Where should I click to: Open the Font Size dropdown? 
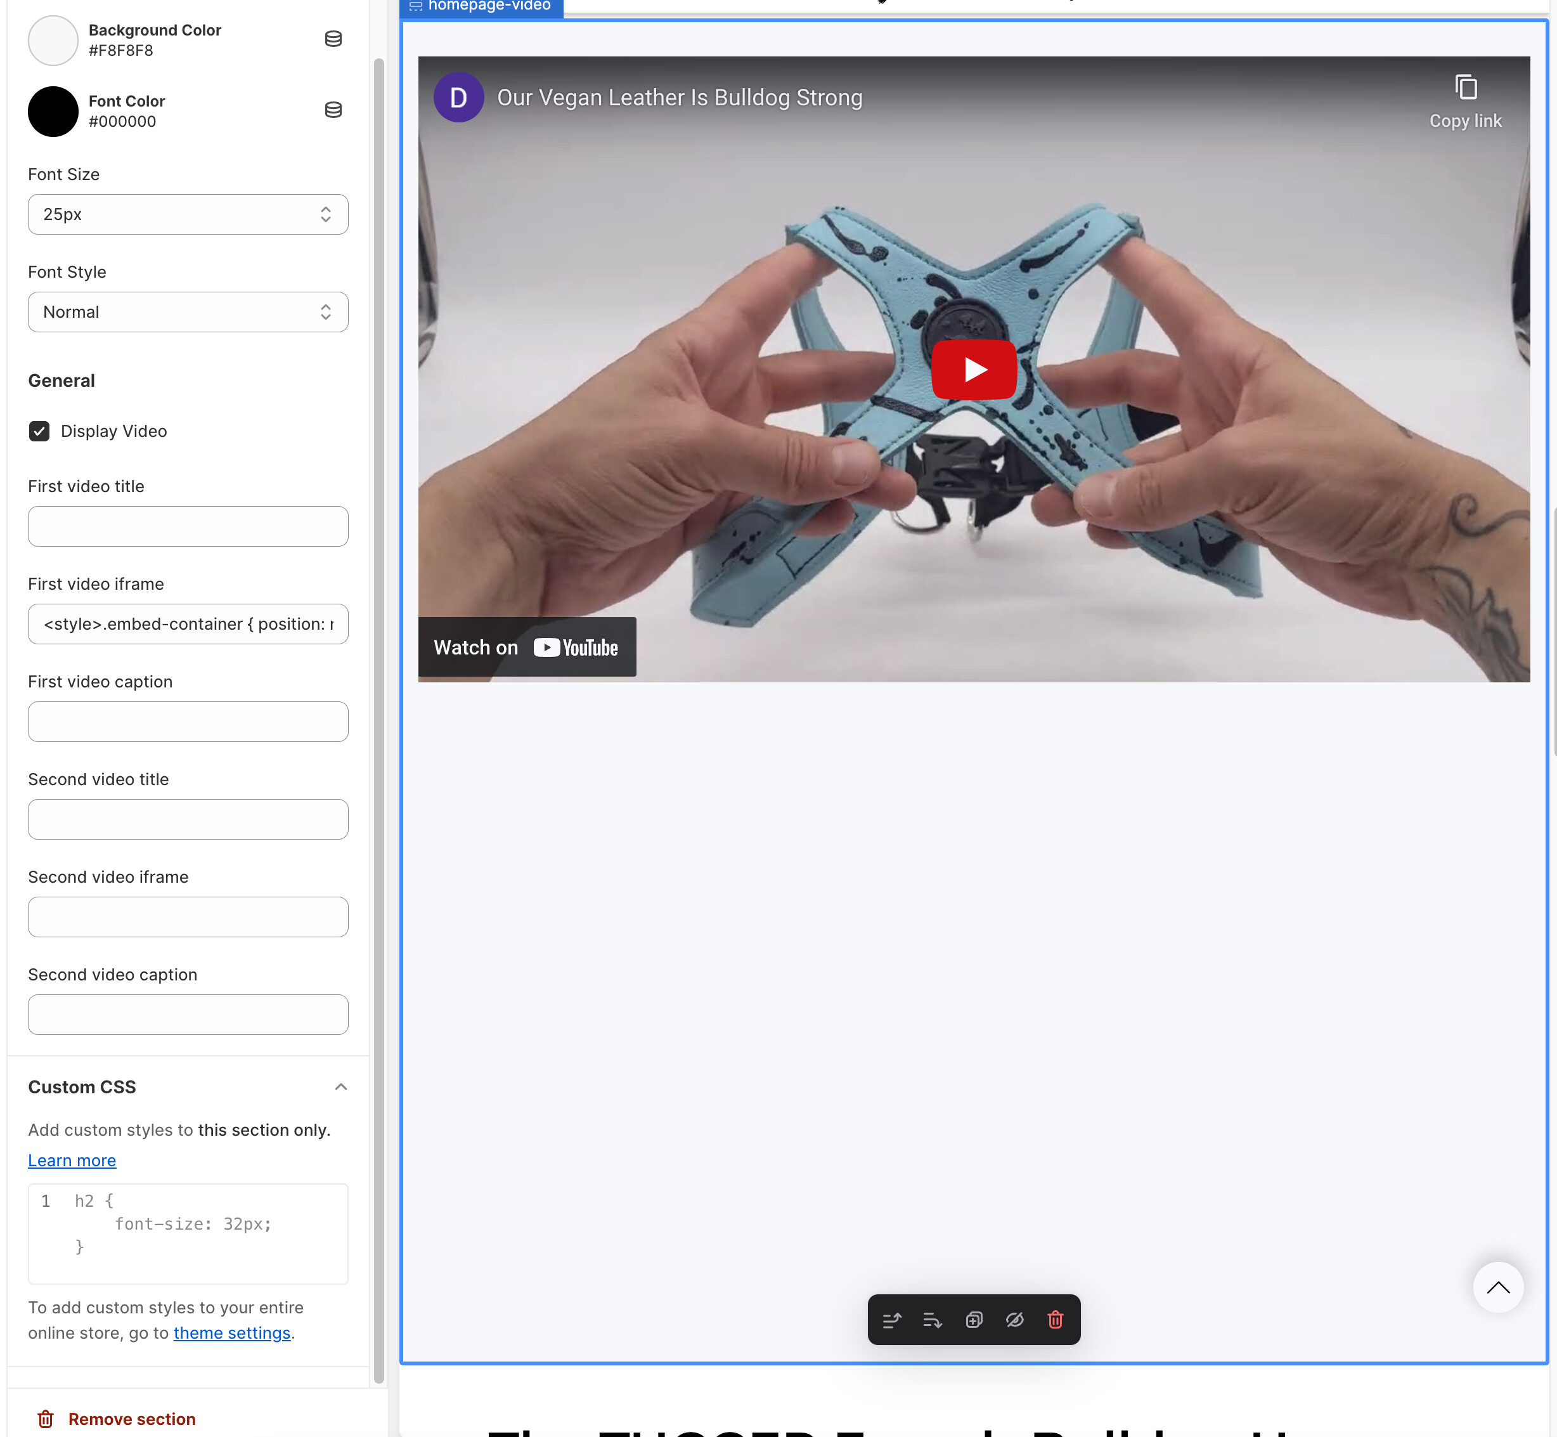[x=188, y=214]
